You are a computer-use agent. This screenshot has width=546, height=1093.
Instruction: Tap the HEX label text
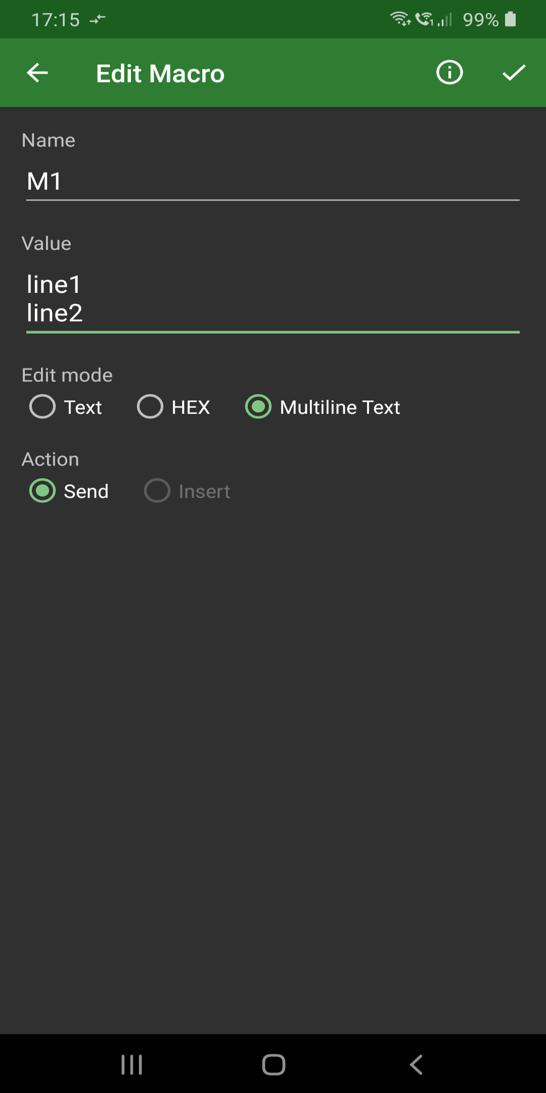(x=191, y=407)
